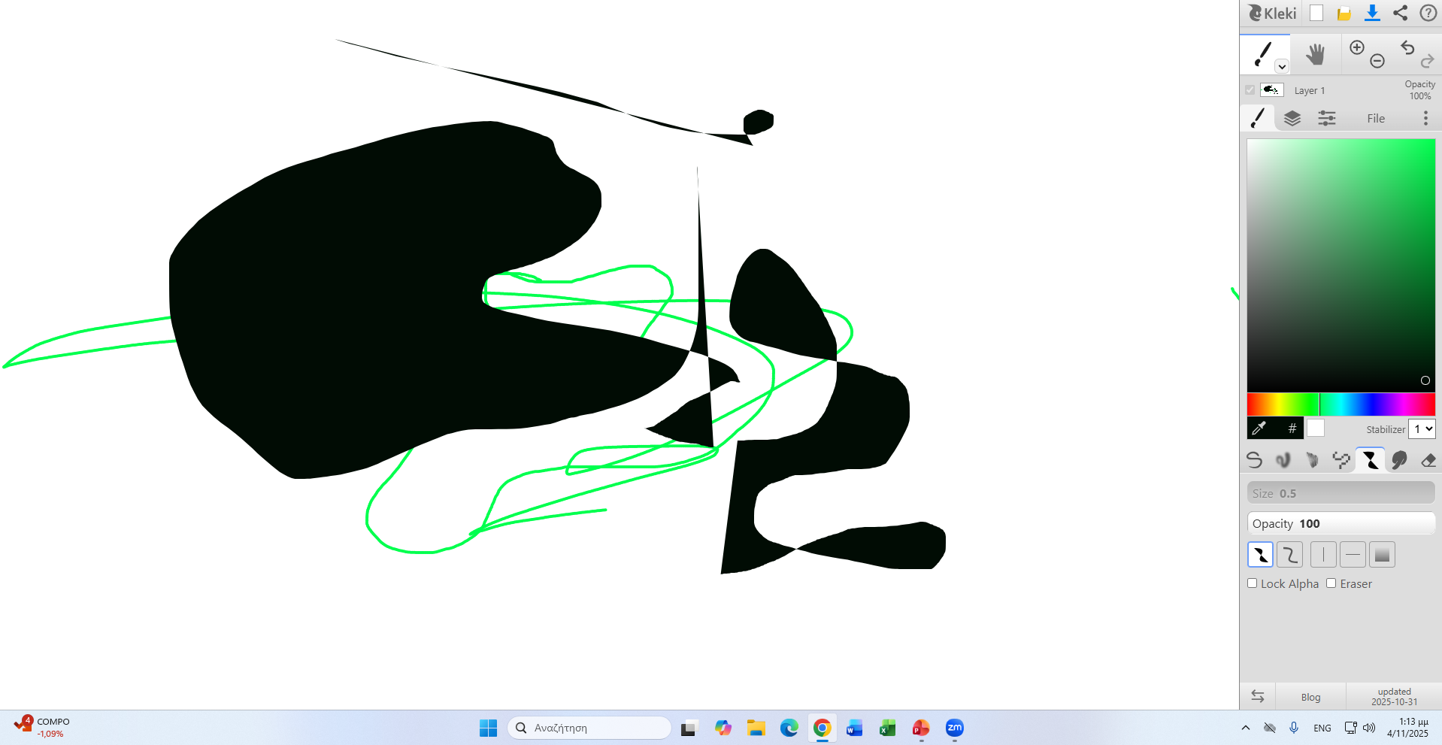The image size is (1442, 745).
Task: Select the Eraser brush icon
Action: pyautogui.click(x=1428, y=460)
